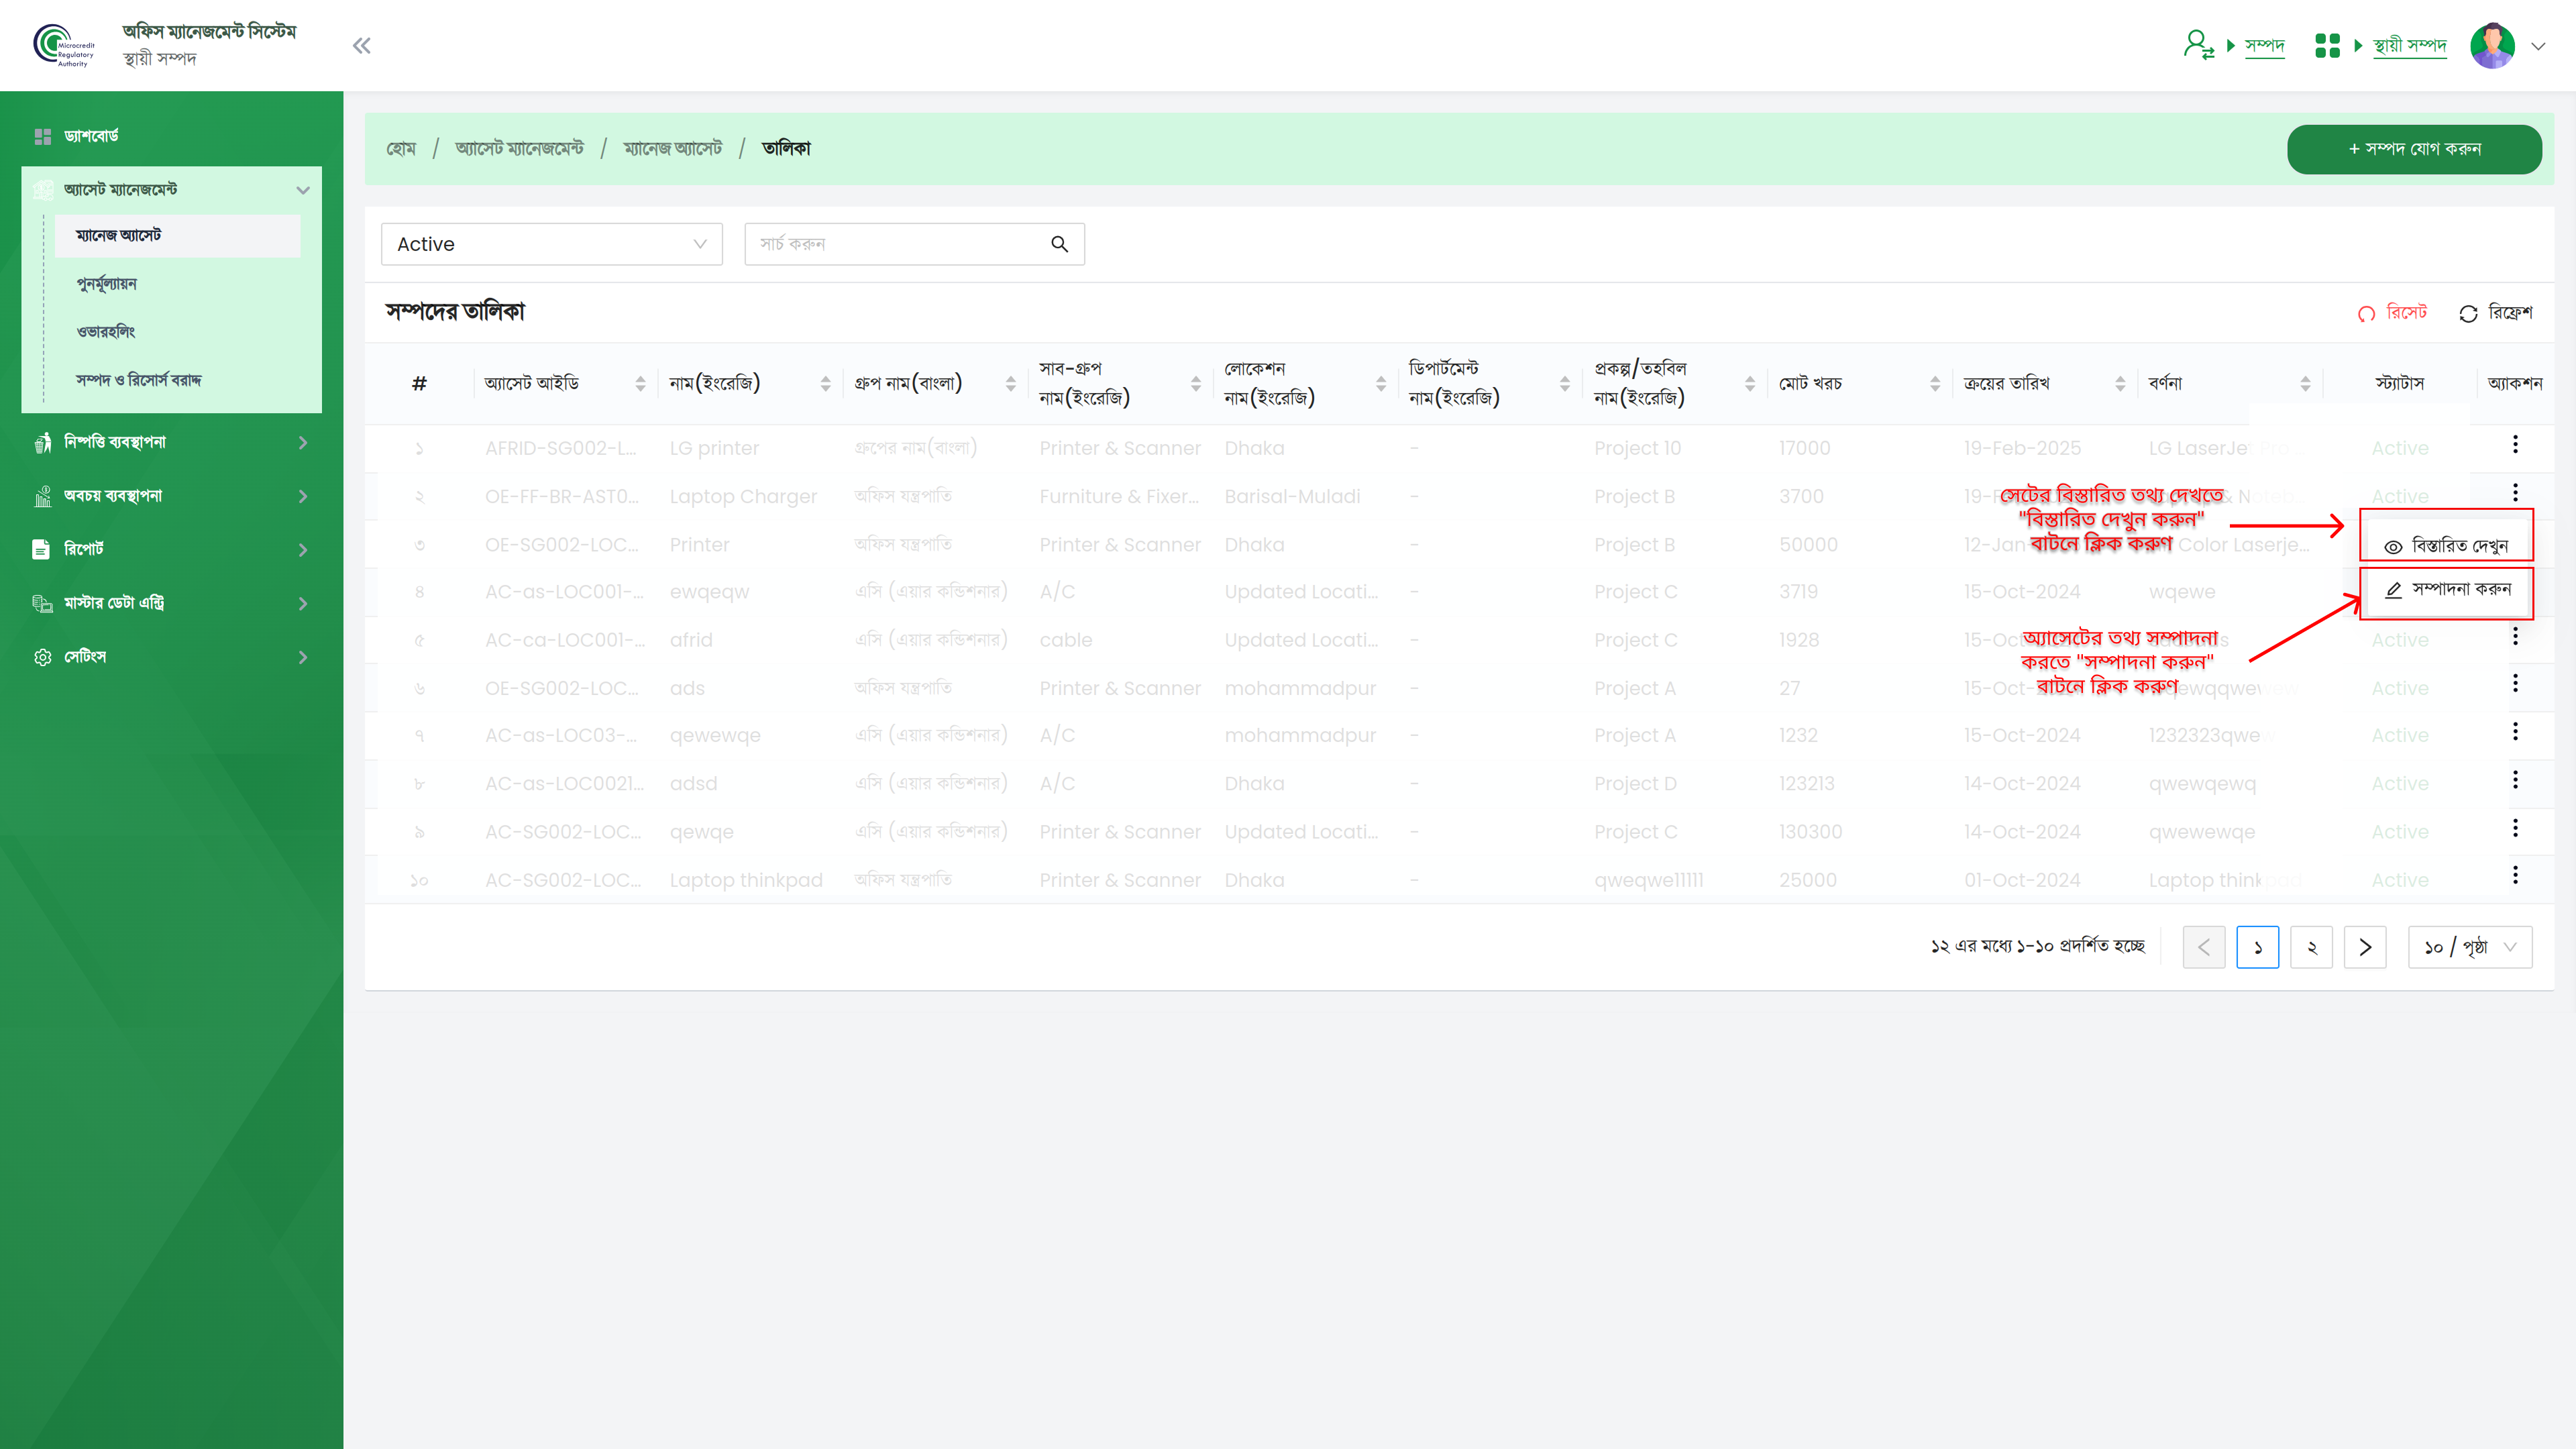Click the হোম breadcrumb link

tap(401, 149)
